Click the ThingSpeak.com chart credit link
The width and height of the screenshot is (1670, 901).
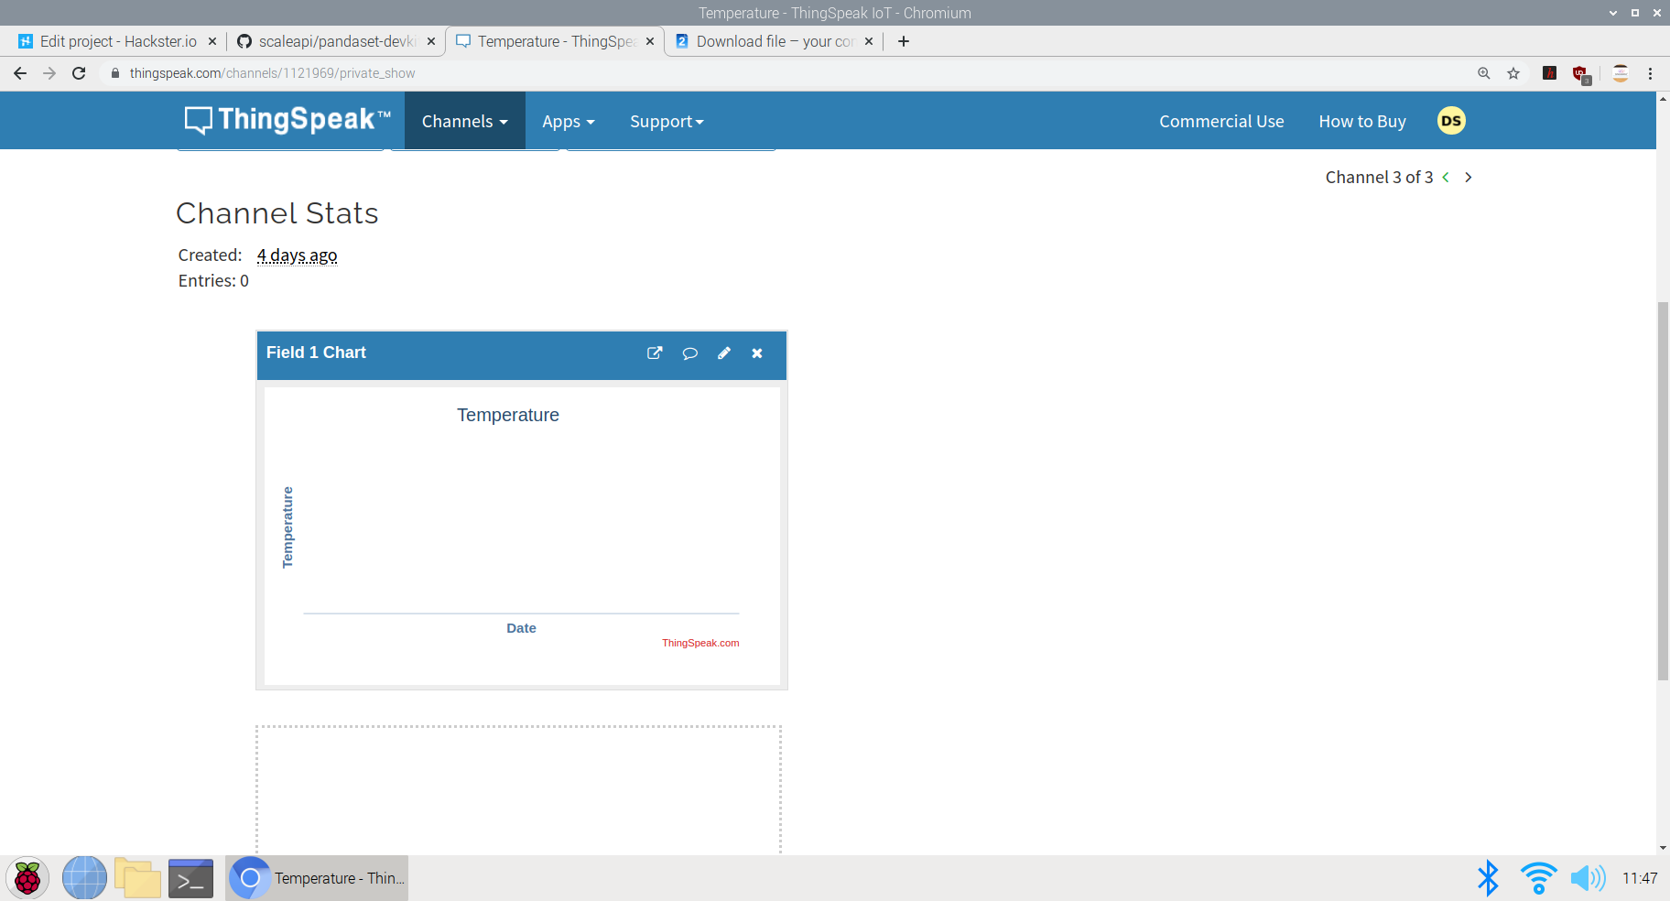pyautogui.click(x=700, y=643)
